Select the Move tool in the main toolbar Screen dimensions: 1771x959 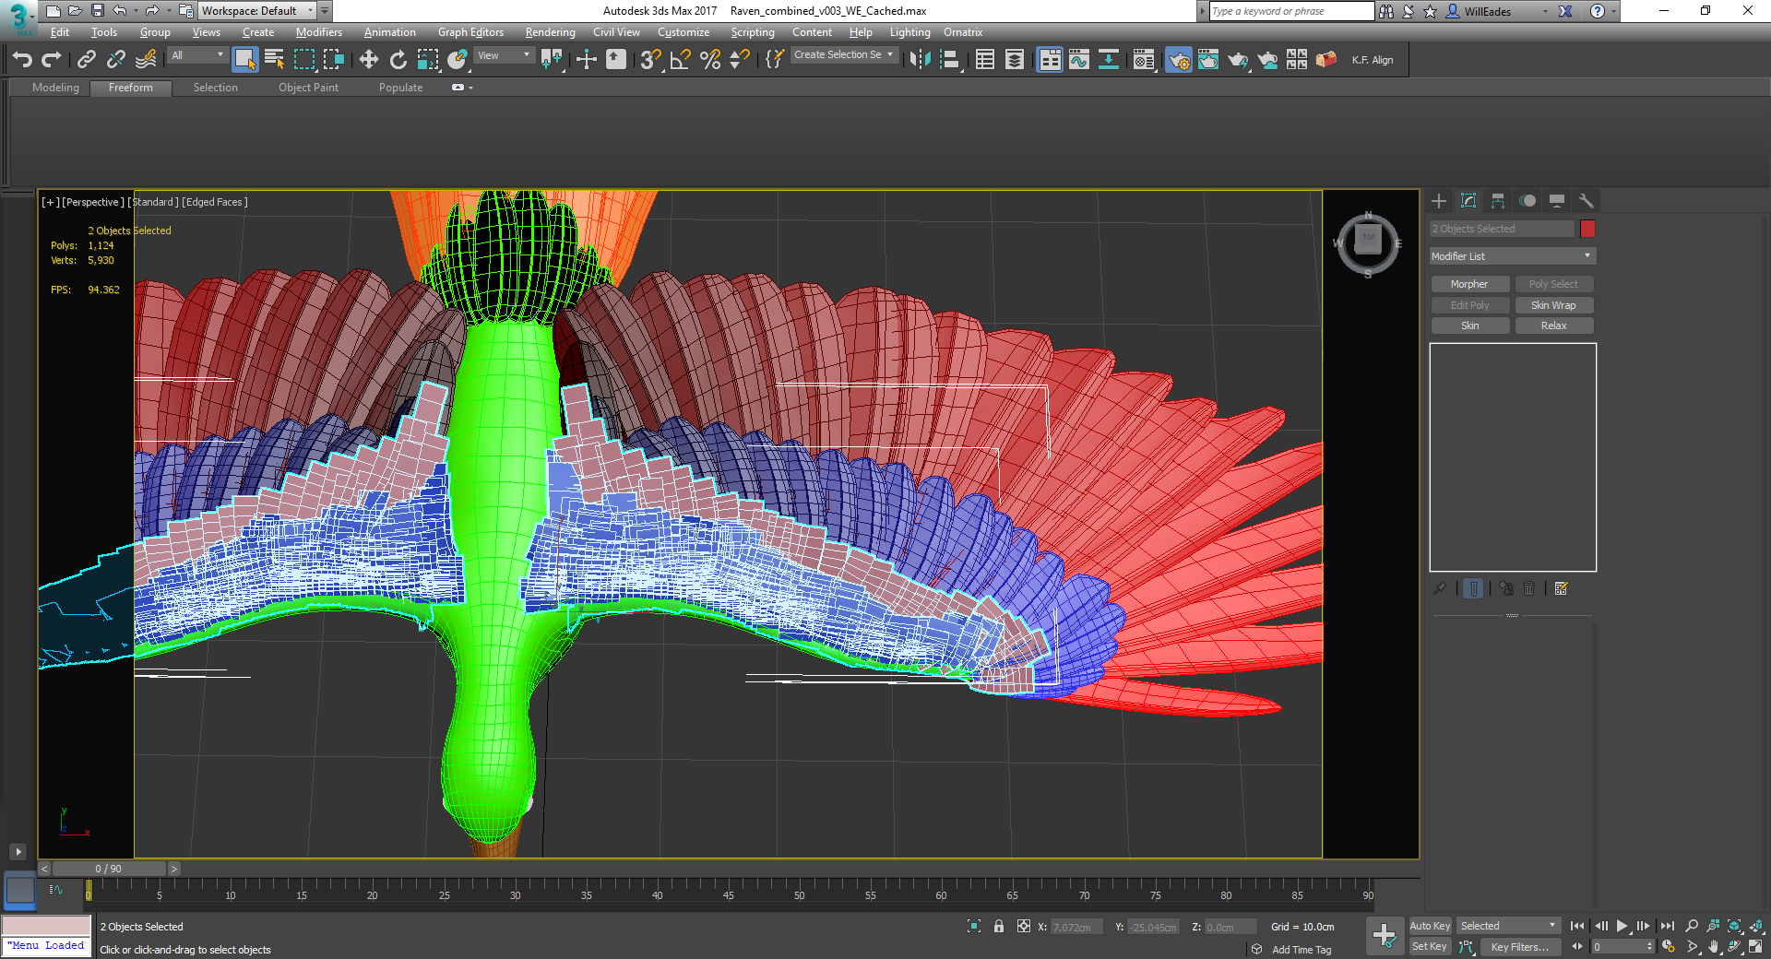pyautogui.click(x=368, y=60)
